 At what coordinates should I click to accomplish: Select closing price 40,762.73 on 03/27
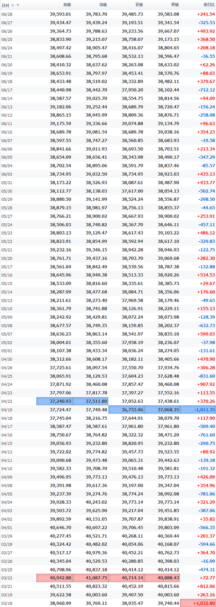coord(168,552)
